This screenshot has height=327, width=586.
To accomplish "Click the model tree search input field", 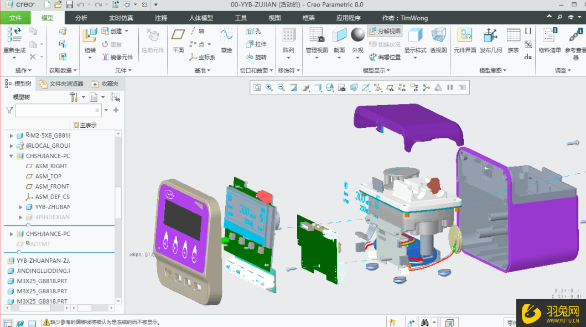I will click(55, 111).
